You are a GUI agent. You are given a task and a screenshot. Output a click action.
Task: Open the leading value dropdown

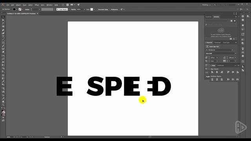(235, 58)
